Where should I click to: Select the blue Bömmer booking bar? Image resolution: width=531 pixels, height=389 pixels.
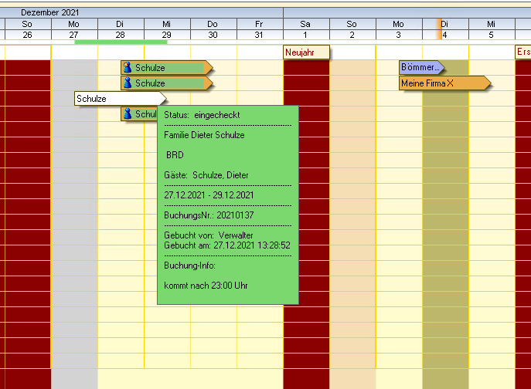point(420,68)
